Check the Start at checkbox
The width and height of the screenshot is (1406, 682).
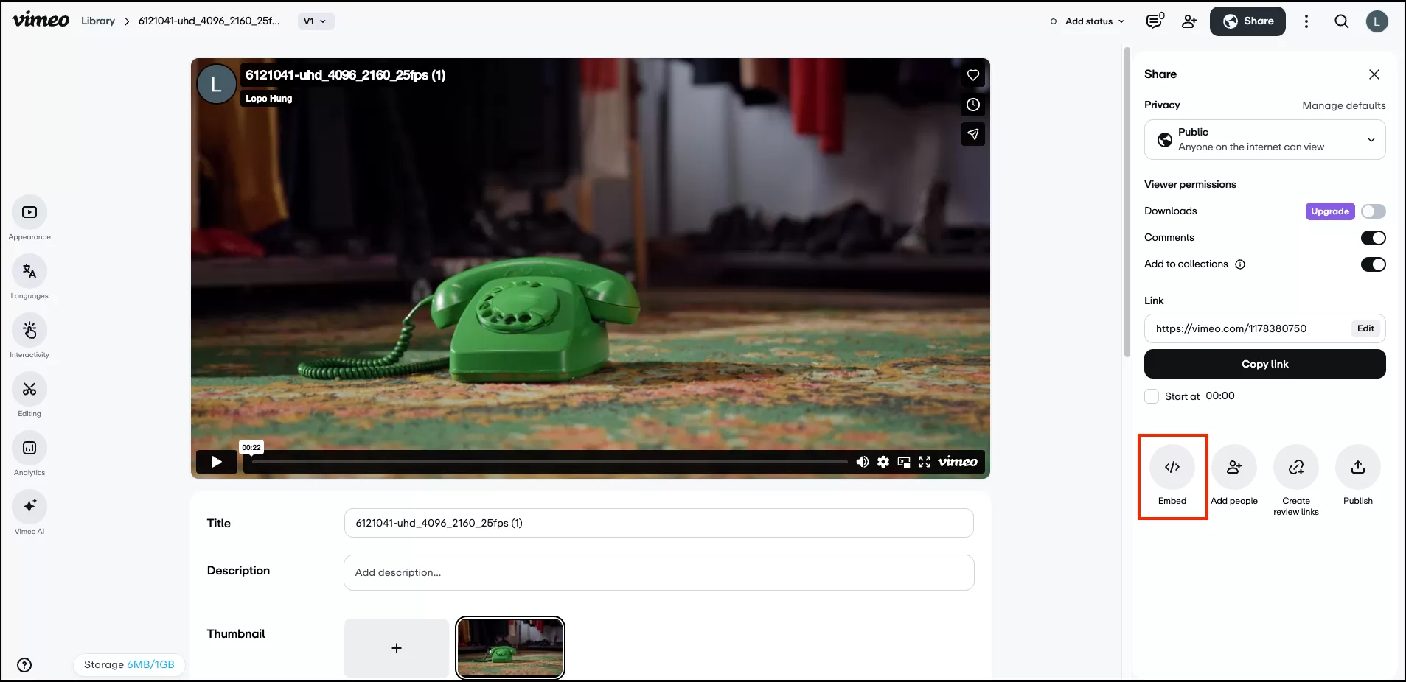pos(1152,396)
